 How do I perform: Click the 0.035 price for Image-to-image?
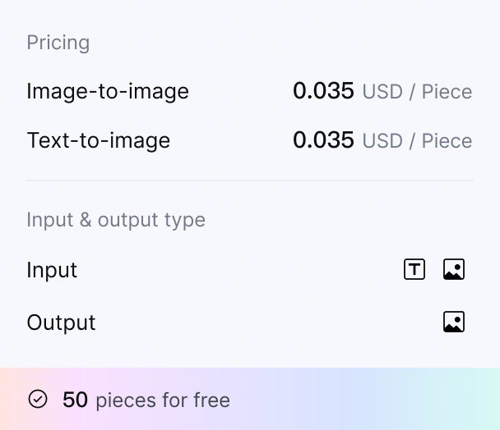click(x=323, y=91)
